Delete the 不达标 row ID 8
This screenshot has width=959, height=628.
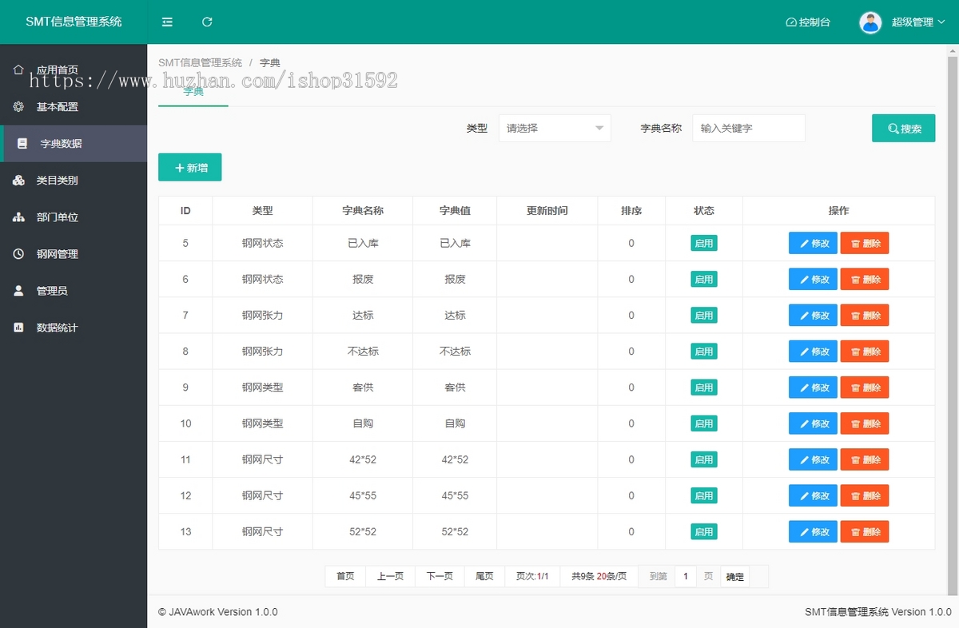click(865, 352)
